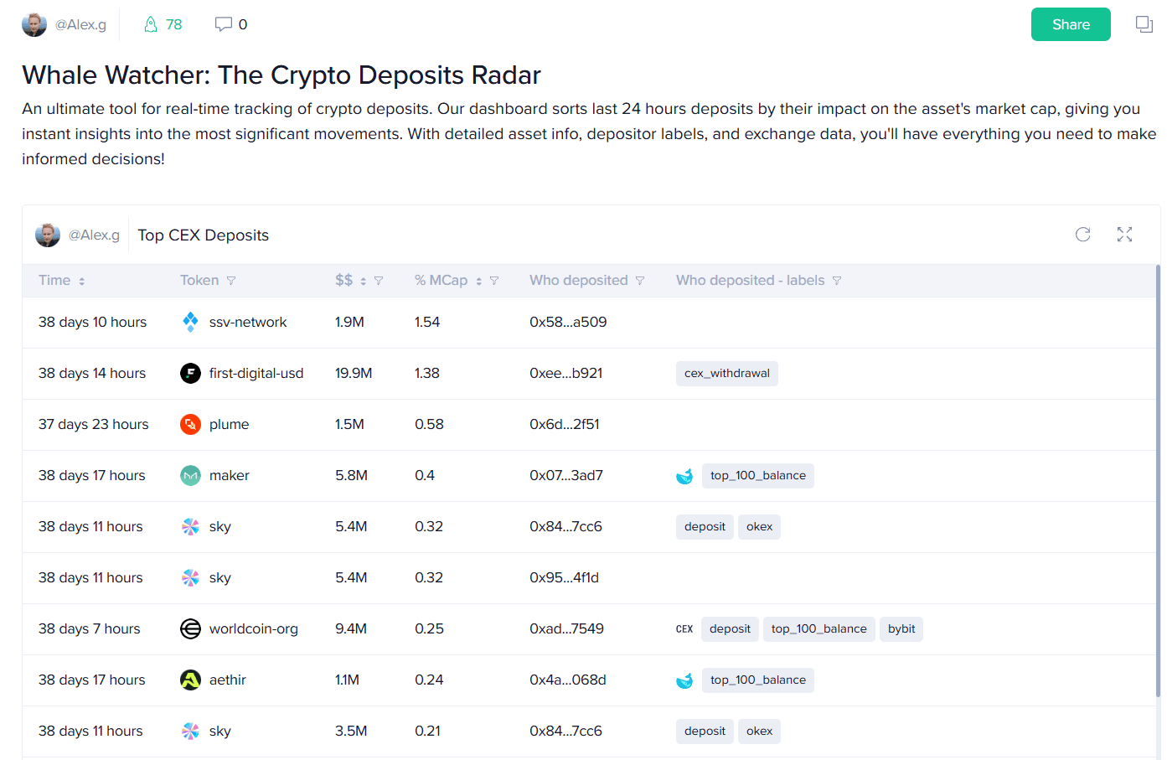Expand the widget to fullscreen
The width and height of the screenshot is (1167, 760).
1124,235
